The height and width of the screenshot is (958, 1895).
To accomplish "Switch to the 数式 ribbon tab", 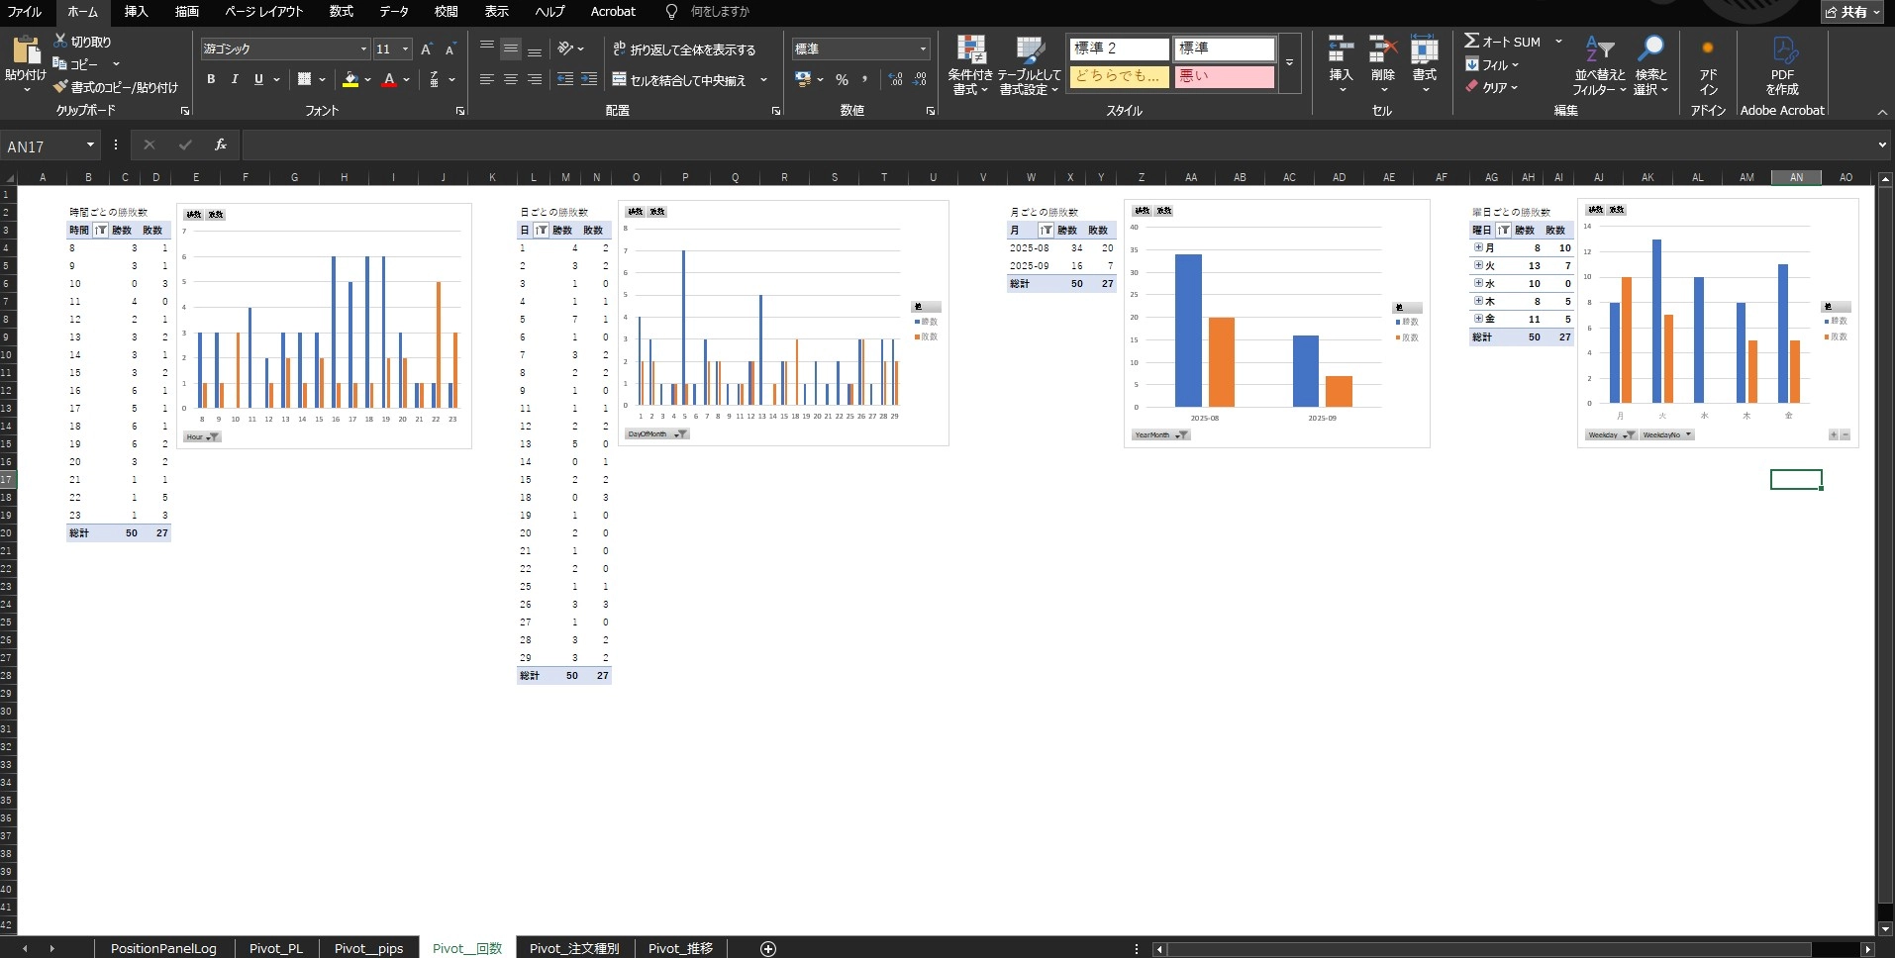I will pyautogui.click(x=342, y=12).
